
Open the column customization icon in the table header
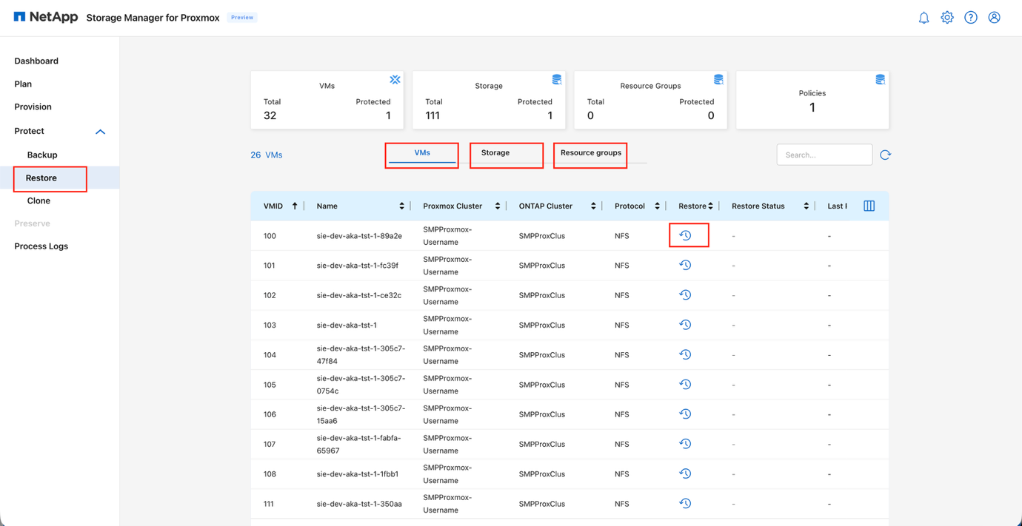click(869, 206)
